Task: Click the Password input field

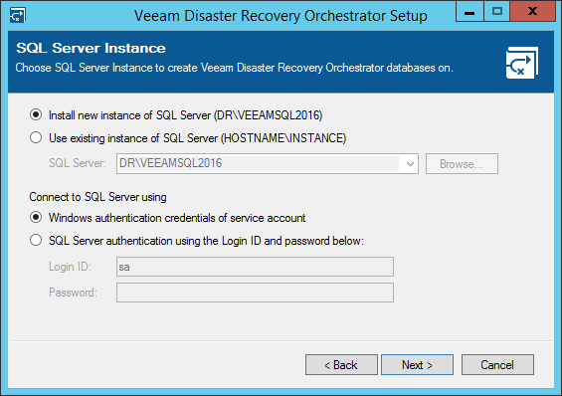Action: pos(255,293)
